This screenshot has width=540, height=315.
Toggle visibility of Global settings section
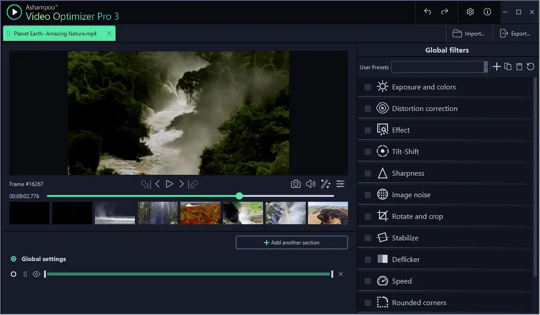pos(36,274)
